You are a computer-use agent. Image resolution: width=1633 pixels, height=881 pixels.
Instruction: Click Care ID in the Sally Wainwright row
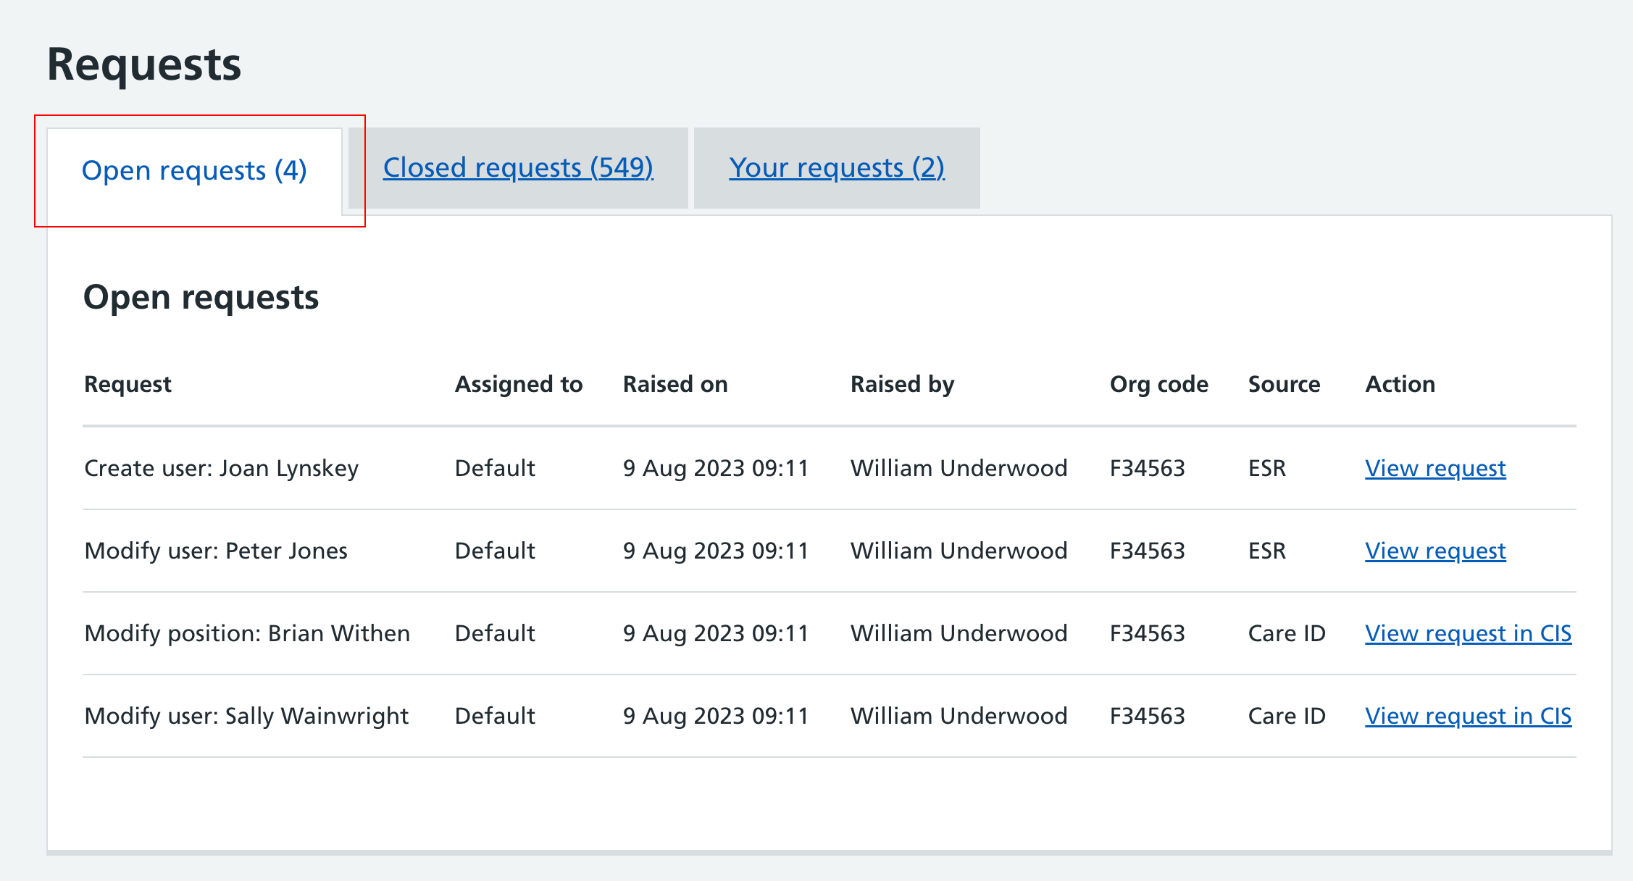point(1287,717)
